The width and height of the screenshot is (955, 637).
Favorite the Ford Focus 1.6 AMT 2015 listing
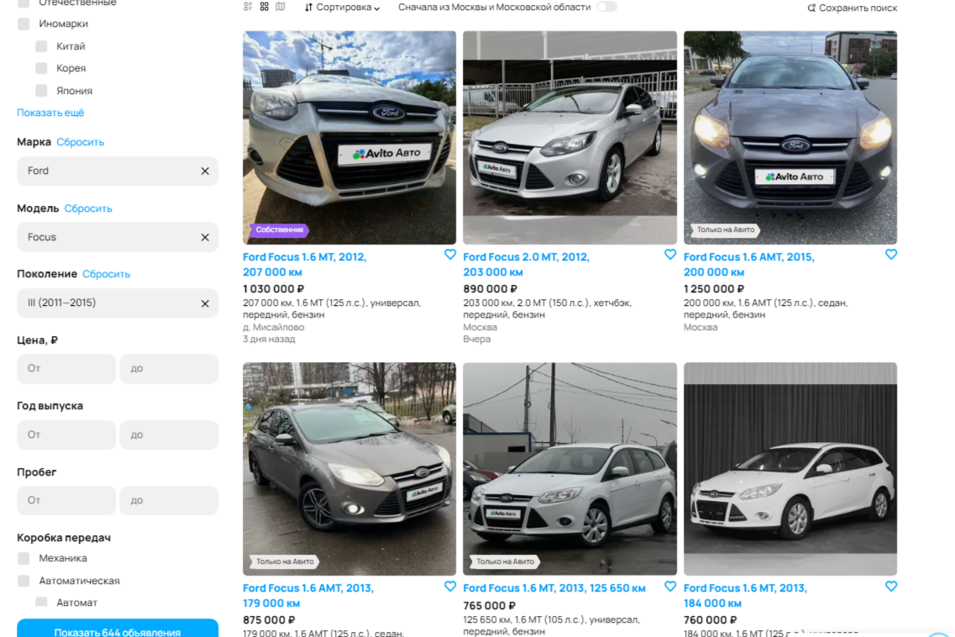891,255
